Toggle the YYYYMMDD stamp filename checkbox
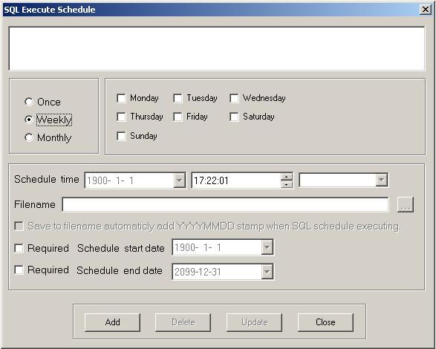This screenshot has height=349, width=436. point(19,226)
